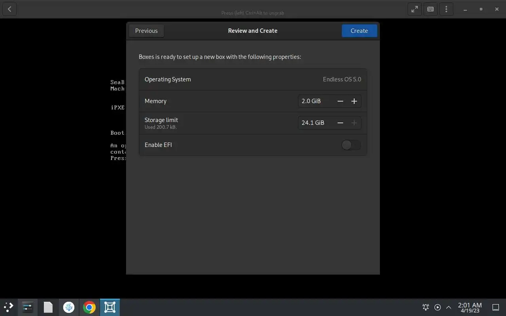The height and width of the screenshot is (316, 506).
Task: Increase Memory with the plus button
Action: pyautogui.click(x=354, y=101)
